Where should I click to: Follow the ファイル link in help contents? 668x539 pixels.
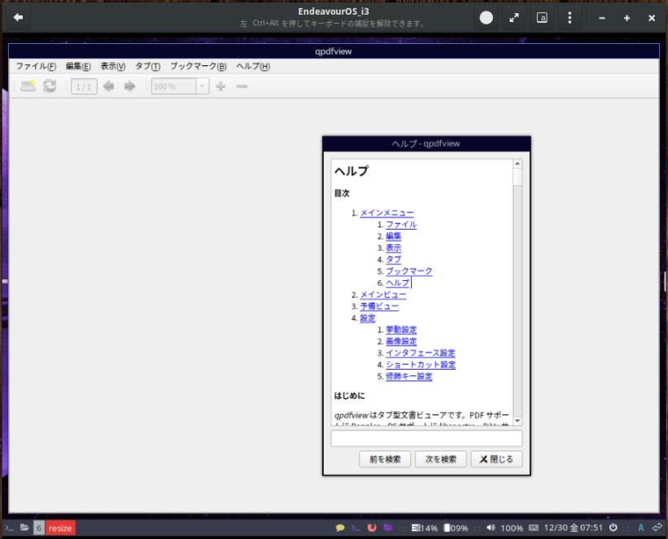401,224
